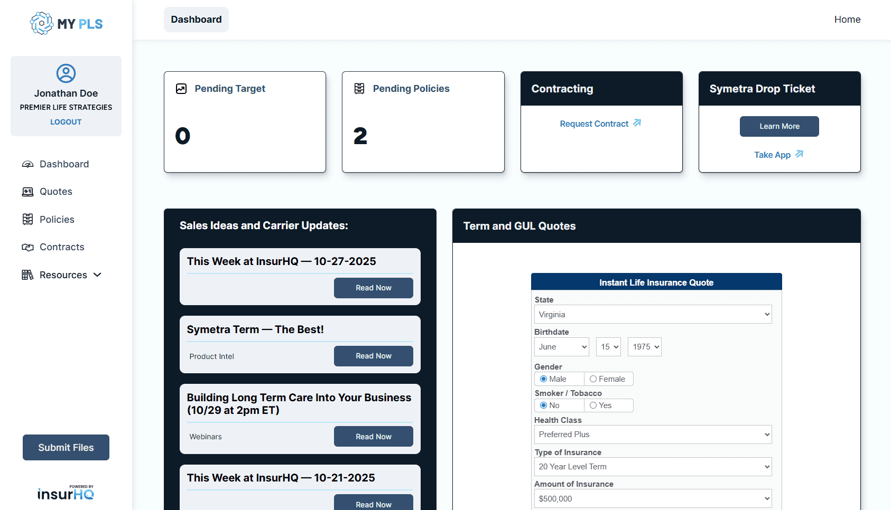Click the LOGOUT link
This screenshot has width=891, height=510.
pyautogui.click(x=66, y=122)
